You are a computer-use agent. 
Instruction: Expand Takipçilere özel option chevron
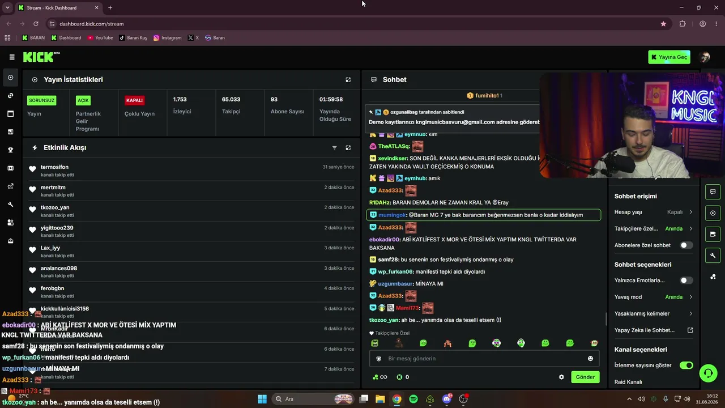[691, 229]
